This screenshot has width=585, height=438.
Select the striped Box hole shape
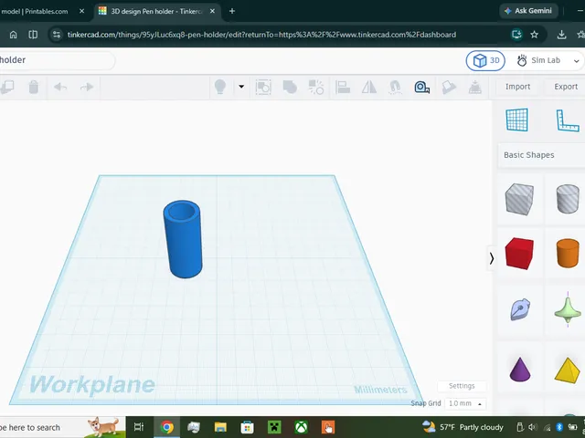point(519,199)
